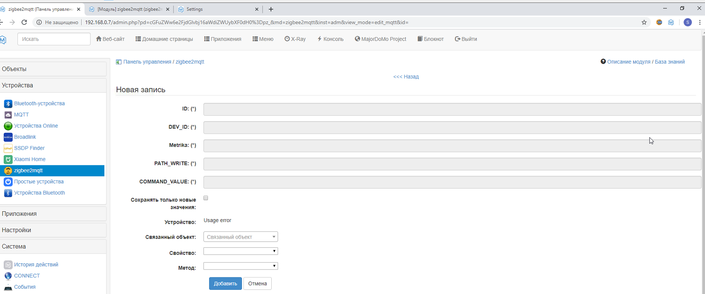This screenshot has width=705, height=294.
Task: Click the site security info icon
Action: coord(39,22)
